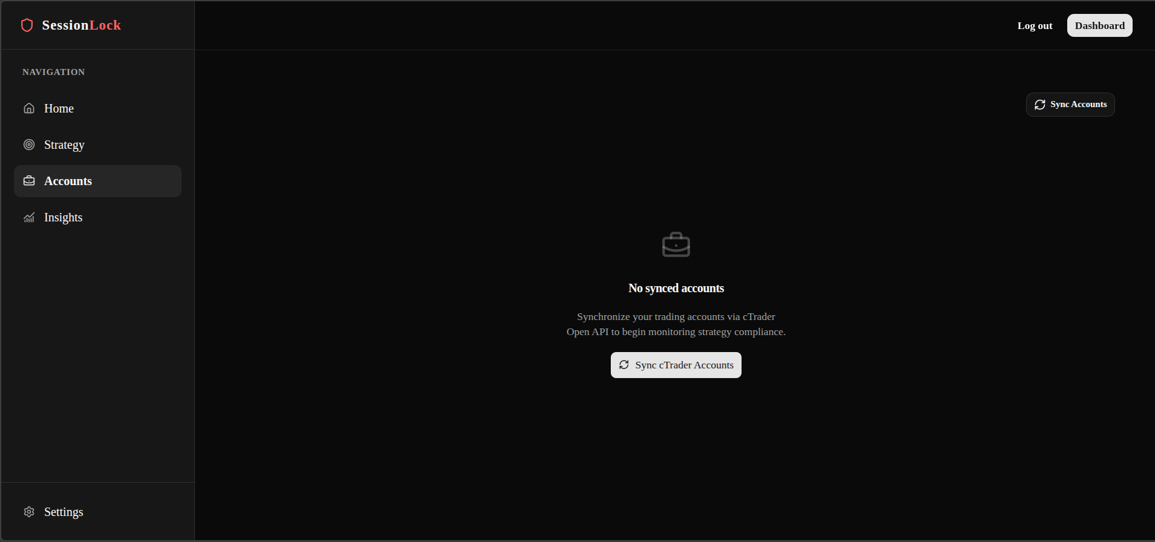1155x542 pixels.
Task: Log out of the session
Action: click(1035, 25)
